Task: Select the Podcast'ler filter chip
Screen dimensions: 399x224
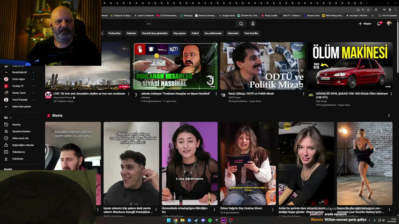Action: (x=114, y=33)
